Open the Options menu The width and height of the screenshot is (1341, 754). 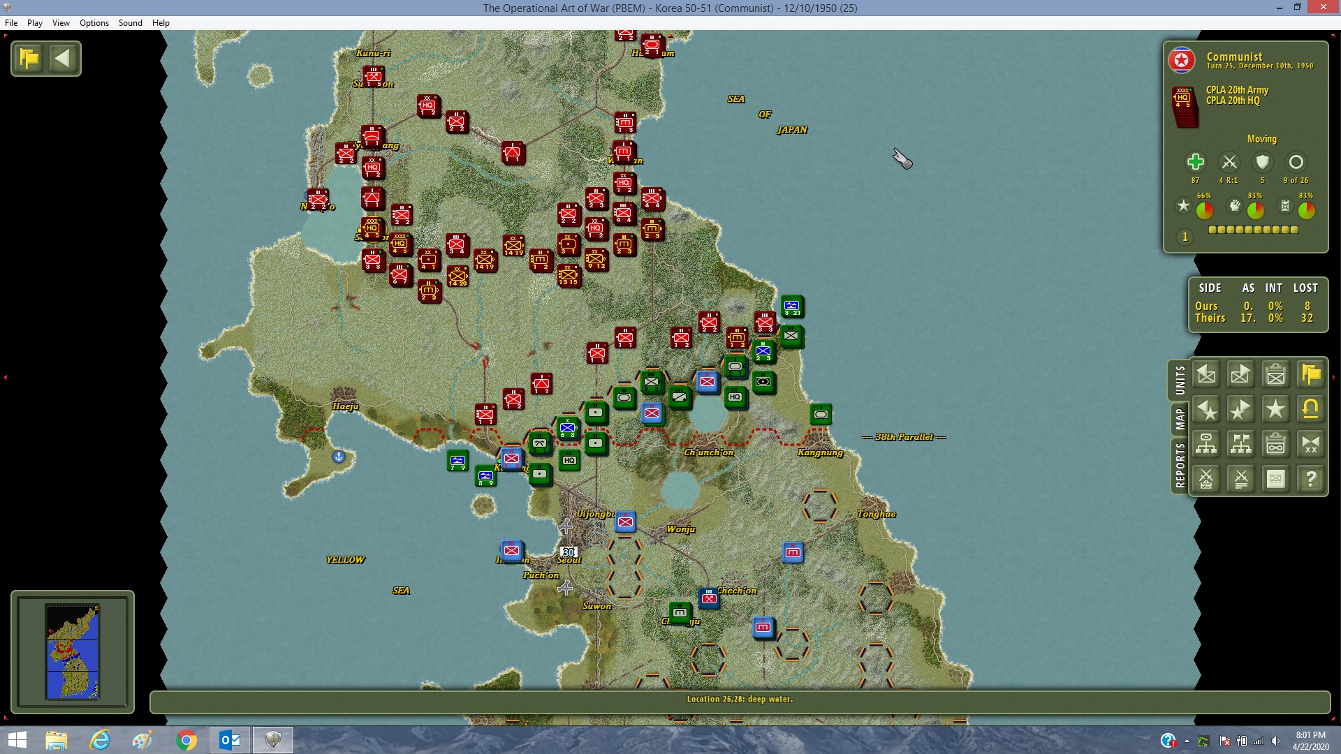(94, 23)
